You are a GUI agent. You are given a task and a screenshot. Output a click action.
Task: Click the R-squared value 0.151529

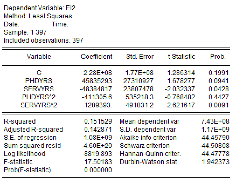[x=98, y=121]
